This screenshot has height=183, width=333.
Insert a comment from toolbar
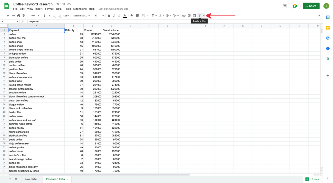tap(189, 16)
